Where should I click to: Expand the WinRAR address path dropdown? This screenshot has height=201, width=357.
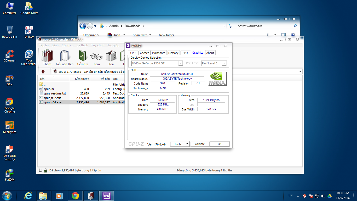(x=300, y=71)
